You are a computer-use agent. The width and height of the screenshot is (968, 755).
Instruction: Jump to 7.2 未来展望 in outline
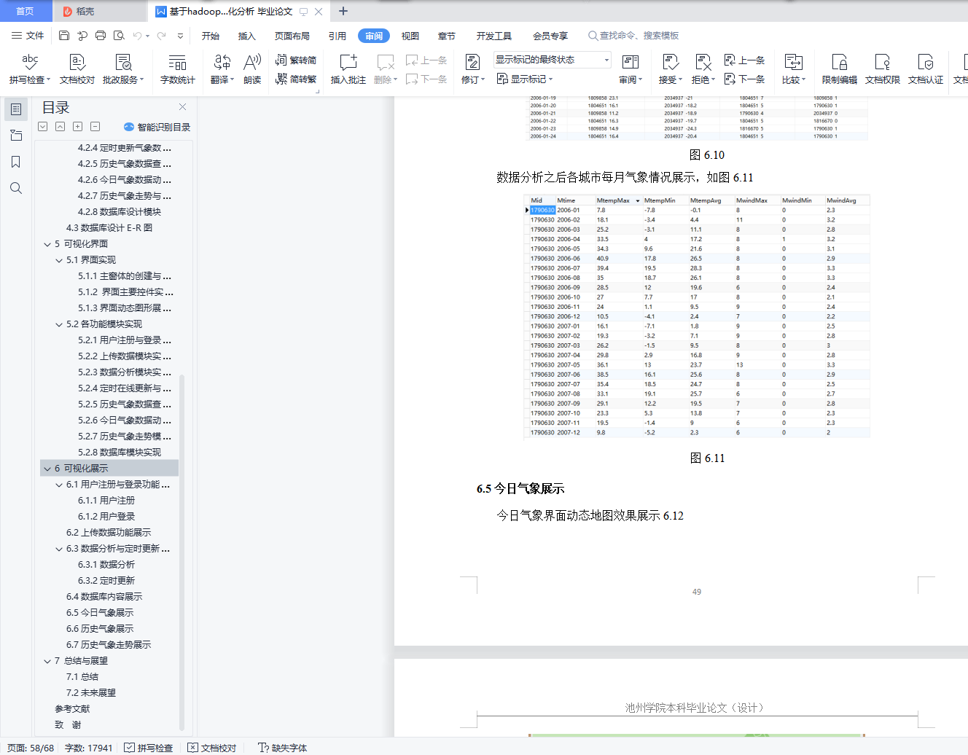click(x=91, y=693)
